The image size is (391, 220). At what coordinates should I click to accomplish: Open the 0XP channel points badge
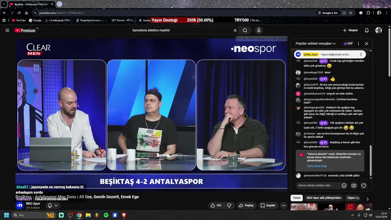[348, 43]
